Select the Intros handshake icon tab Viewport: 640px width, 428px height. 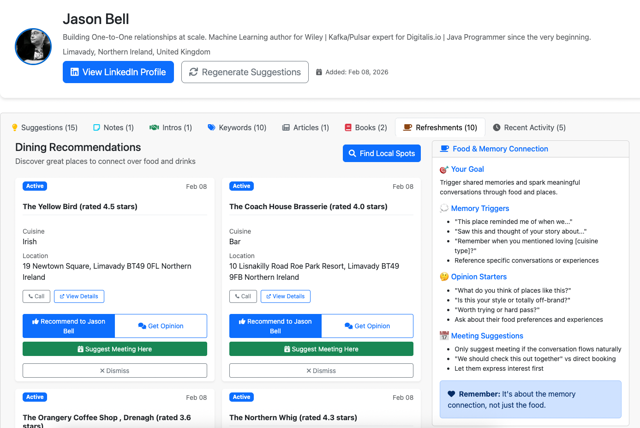[154, 127]
